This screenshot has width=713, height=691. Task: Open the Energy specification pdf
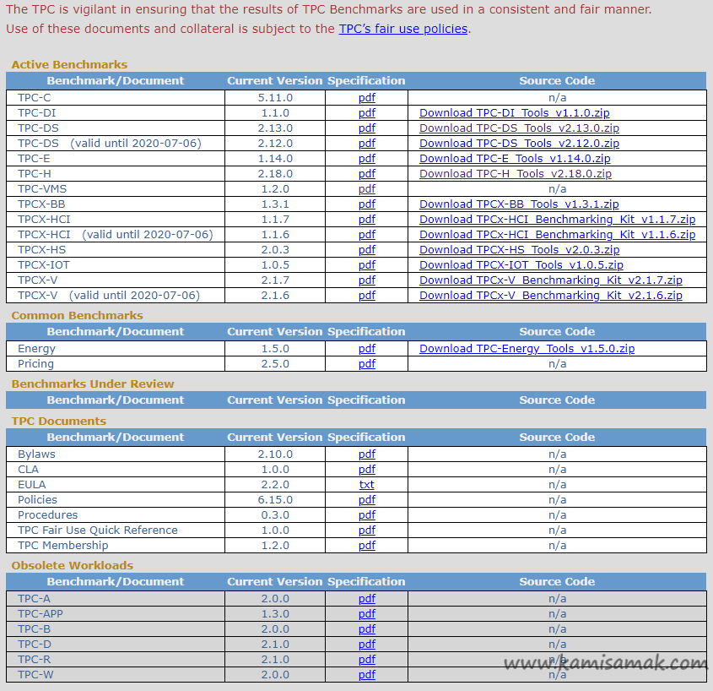(x=366, y=349)
